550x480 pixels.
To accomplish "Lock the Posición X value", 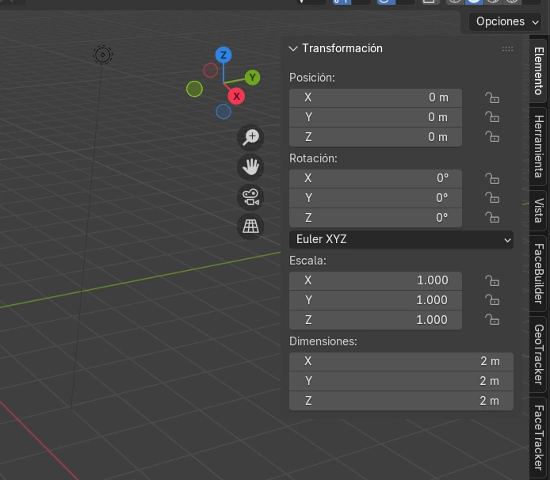I will [x=492, y=97].
